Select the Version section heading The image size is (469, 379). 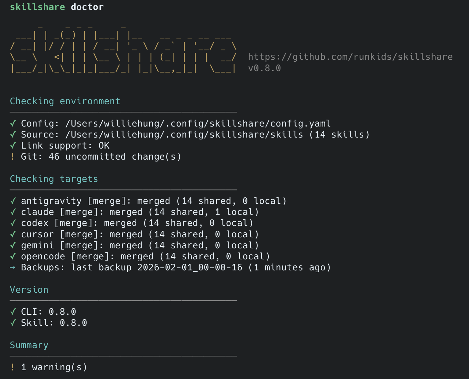tap(29, 290)
